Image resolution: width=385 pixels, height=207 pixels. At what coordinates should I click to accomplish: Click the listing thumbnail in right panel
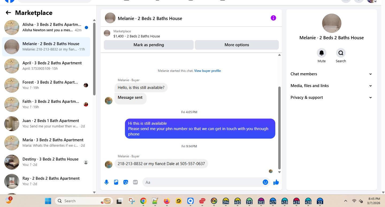tap(332, 23)
